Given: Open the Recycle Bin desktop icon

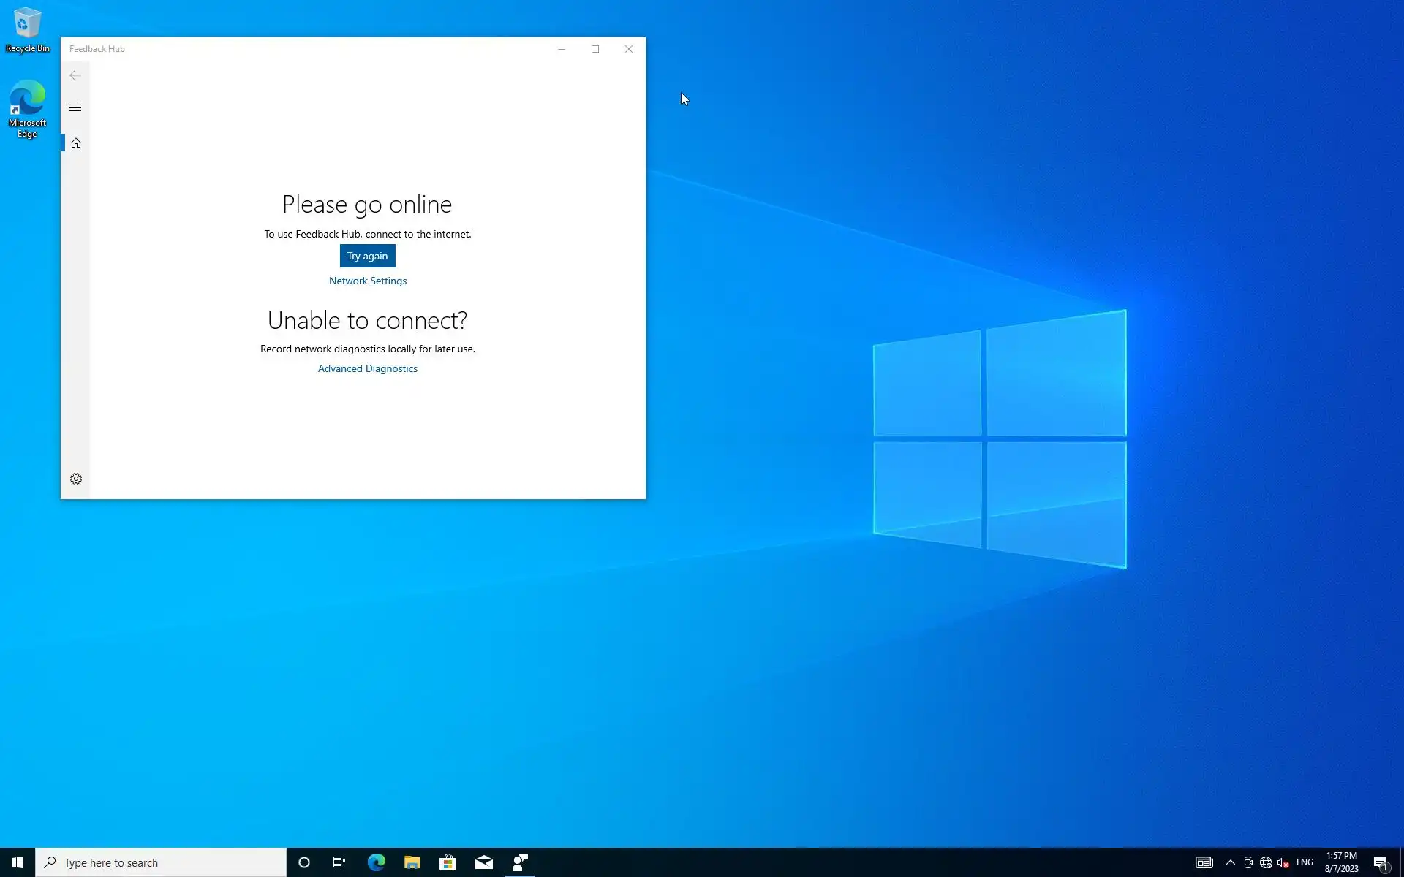Looking at the screenshot, I should [x=28, y=30].
